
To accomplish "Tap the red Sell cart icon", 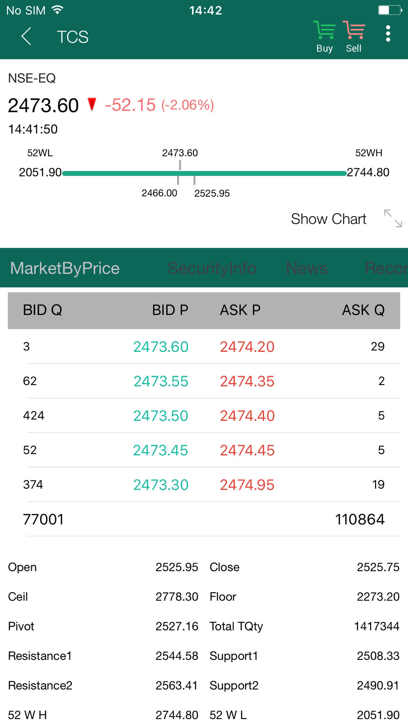I will [x=354, y=37].
